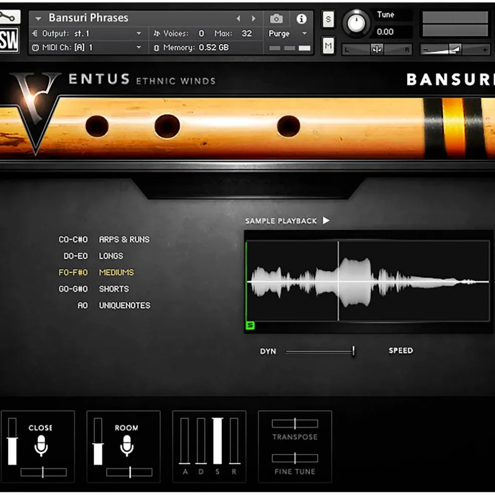The height and width of the screenshot is (495, 495).
Task: Toggle the Close microphone icon
Action: point(41,445)
